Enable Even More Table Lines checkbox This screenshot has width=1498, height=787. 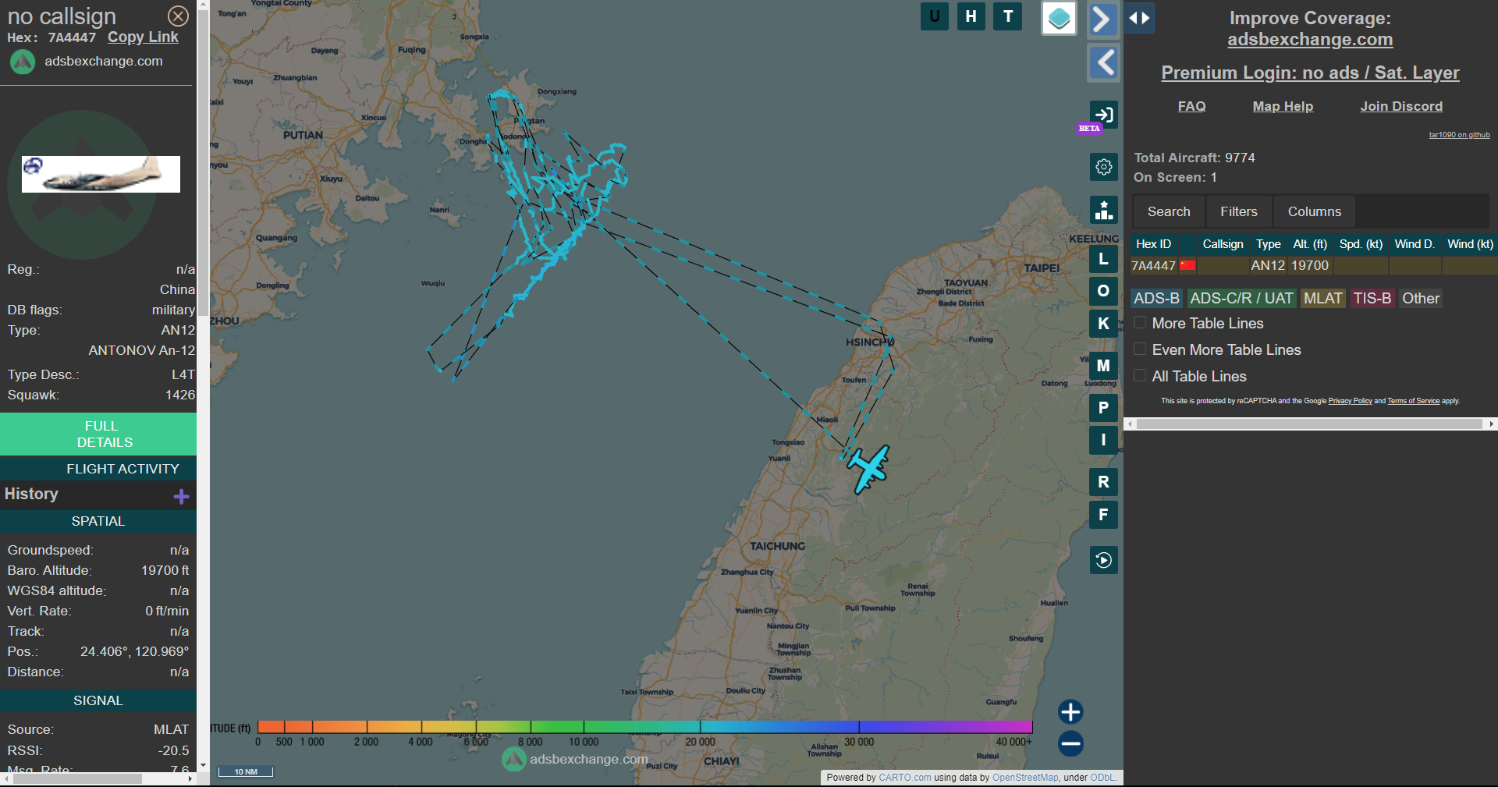click(x=1140, y=349)
